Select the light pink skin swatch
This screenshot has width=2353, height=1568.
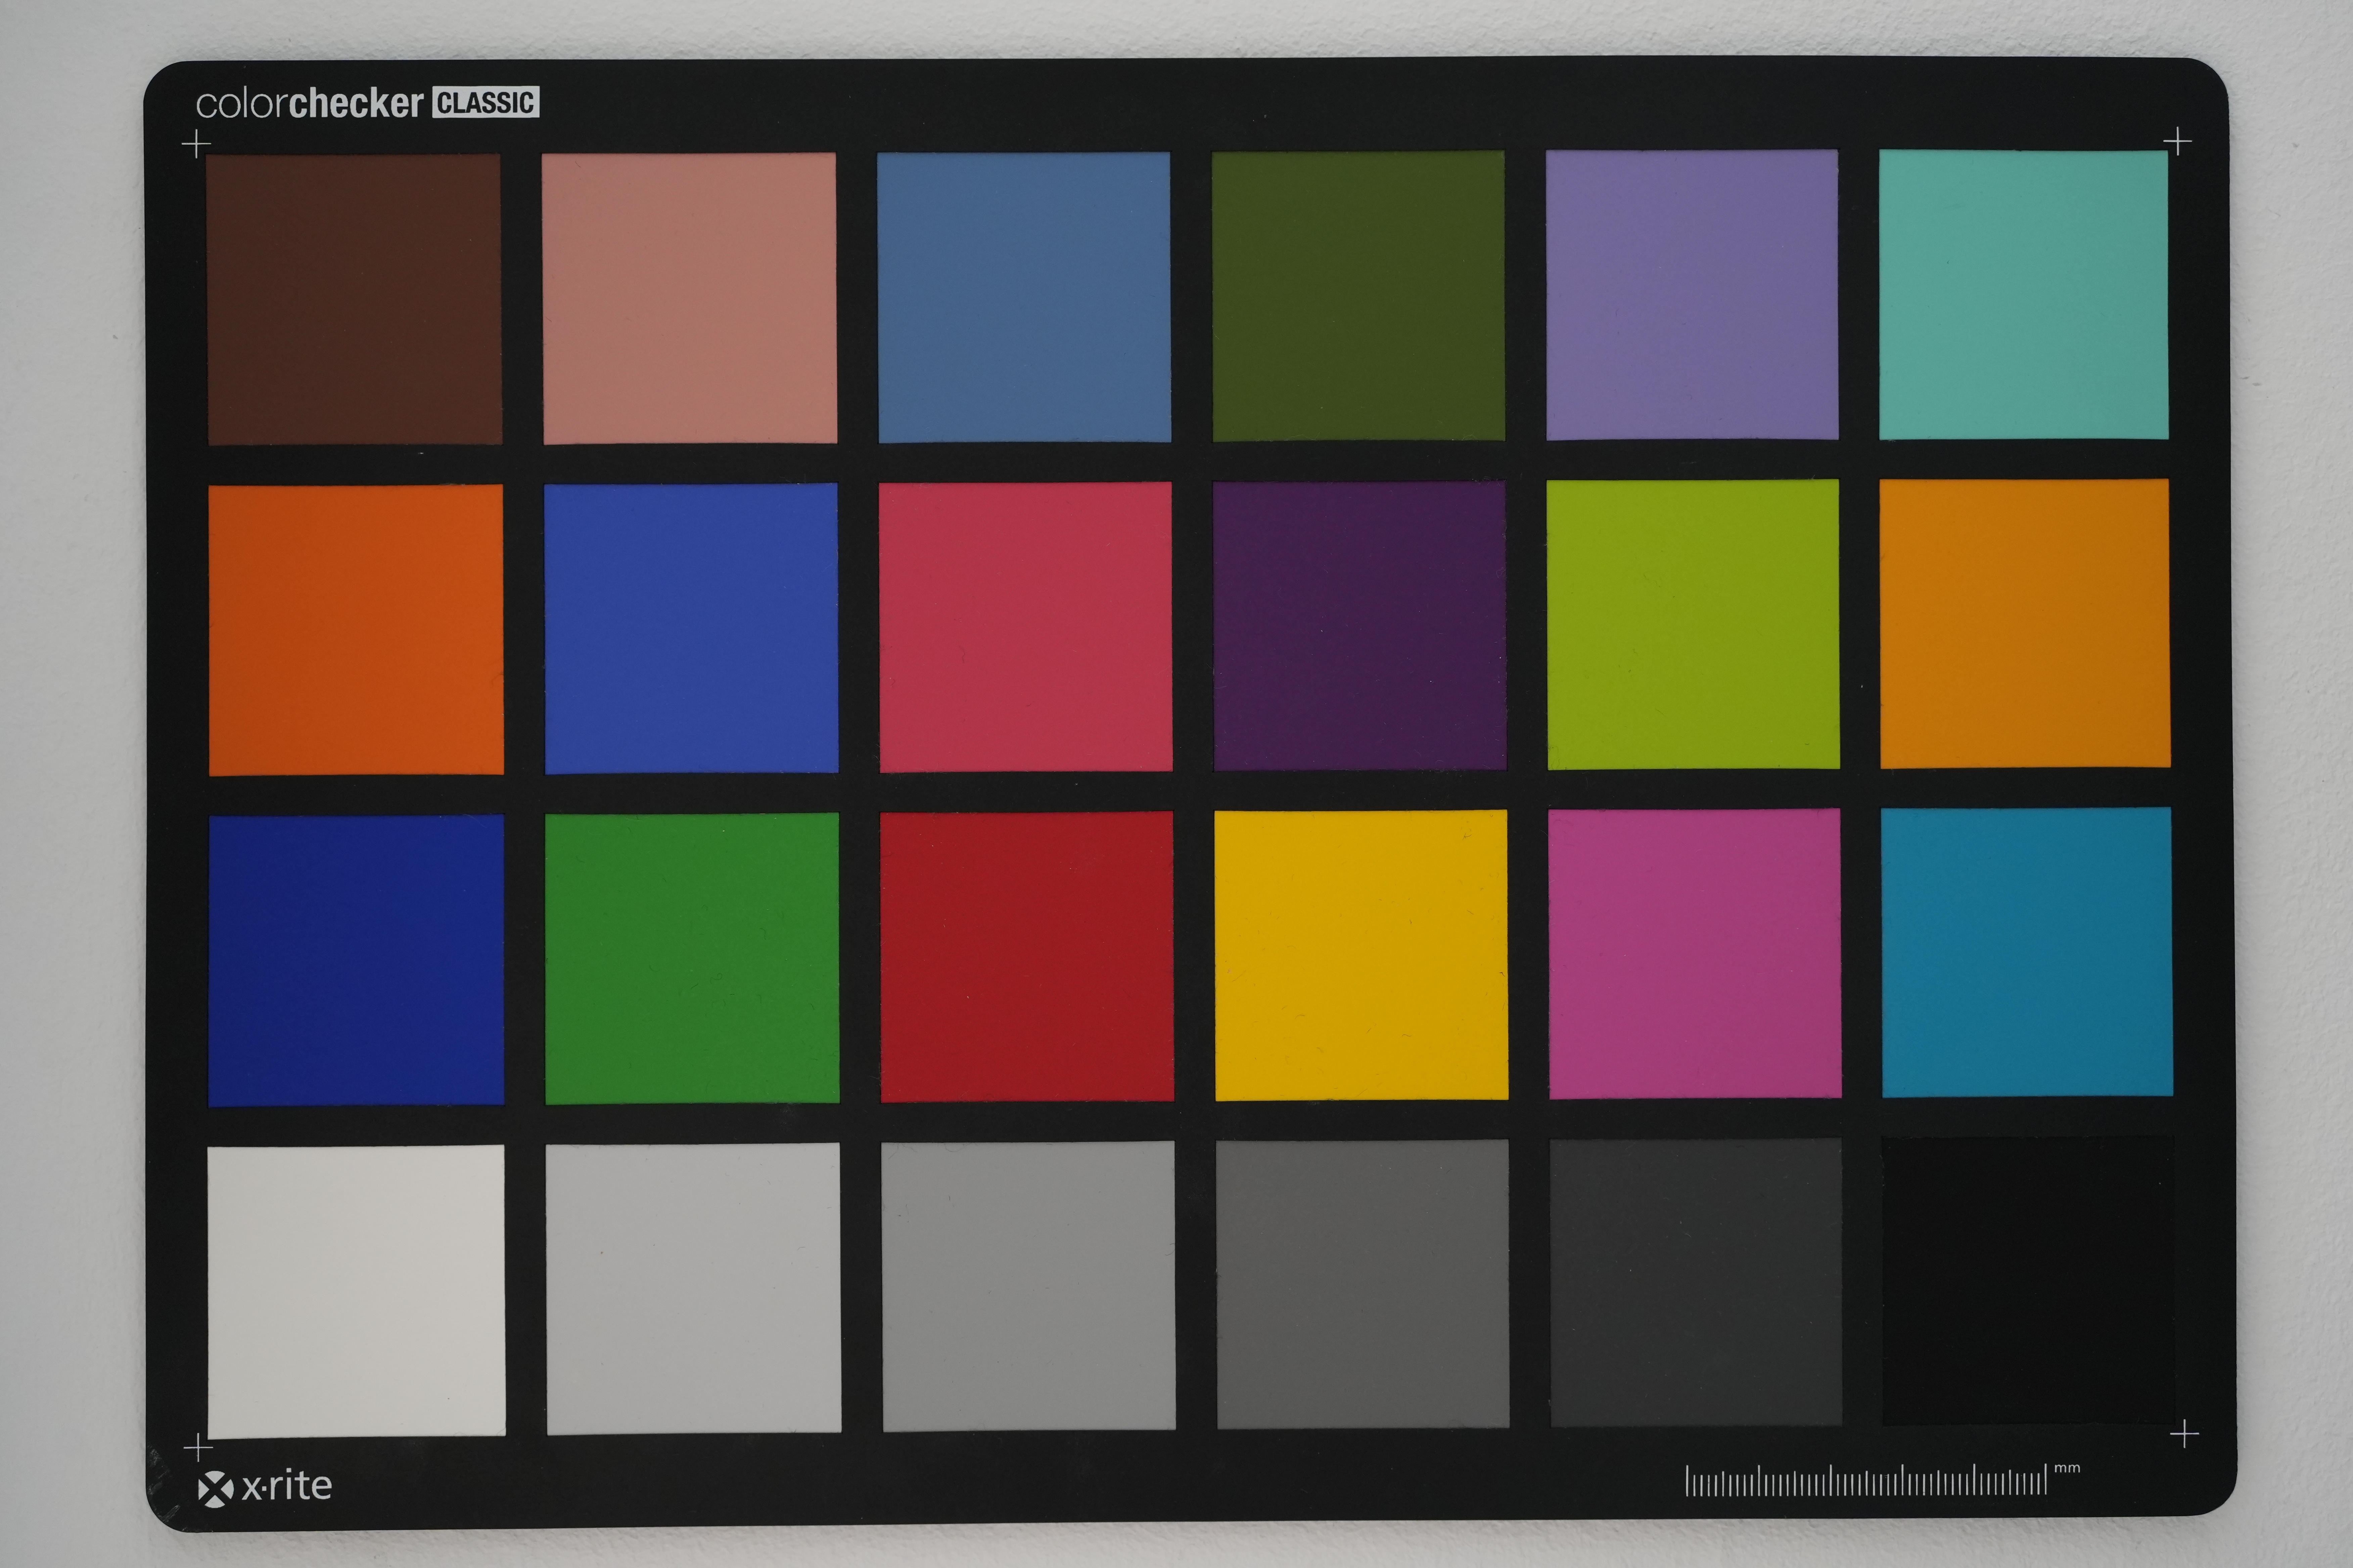689,298
